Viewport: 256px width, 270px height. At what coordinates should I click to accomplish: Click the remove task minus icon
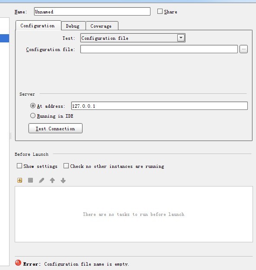click(30, 180)
